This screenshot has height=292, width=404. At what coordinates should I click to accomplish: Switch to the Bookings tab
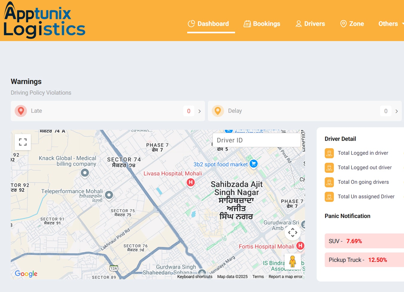[262, 24]
